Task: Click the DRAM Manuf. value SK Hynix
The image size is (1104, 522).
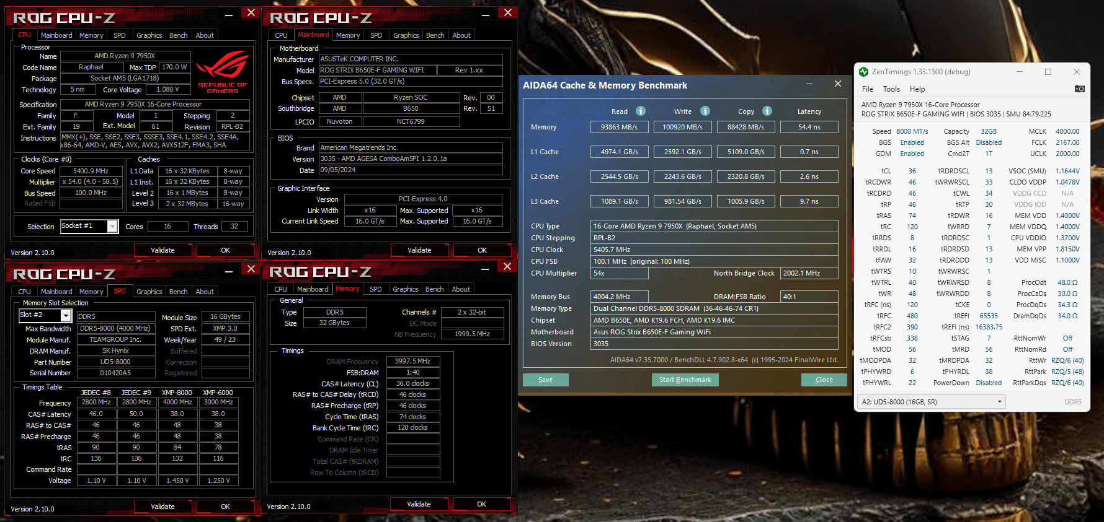Action: [x=115, y=350]
